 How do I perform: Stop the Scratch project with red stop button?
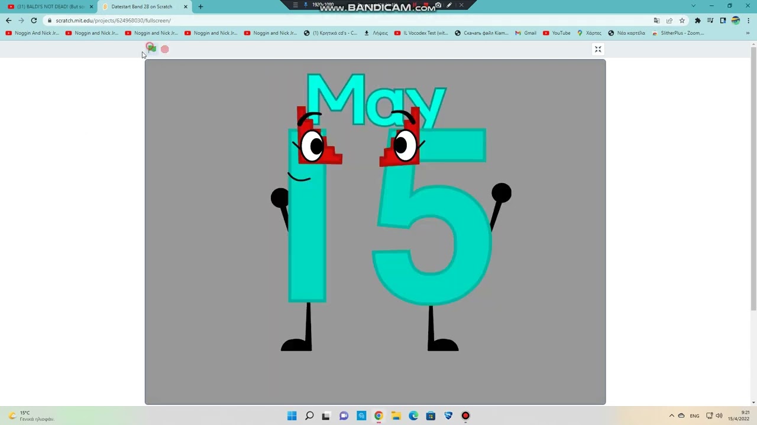point(165,49)
